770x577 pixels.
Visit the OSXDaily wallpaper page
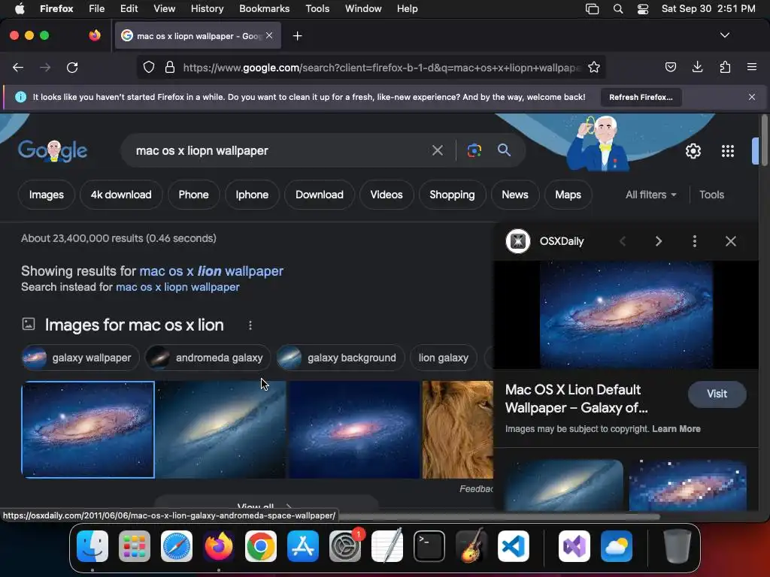717,394
